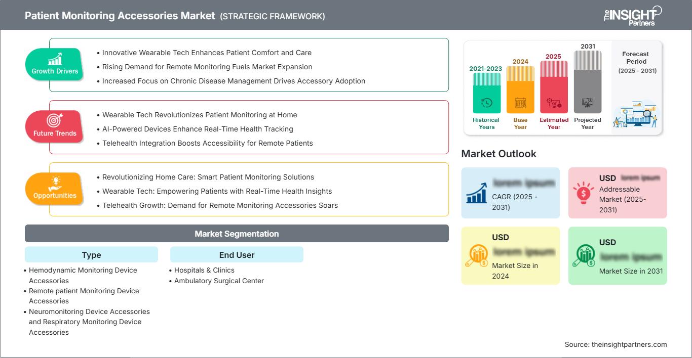Screen dimensions: 692x358
Task: Select the Growth Drivers label badge
Action: pos(55,64)
